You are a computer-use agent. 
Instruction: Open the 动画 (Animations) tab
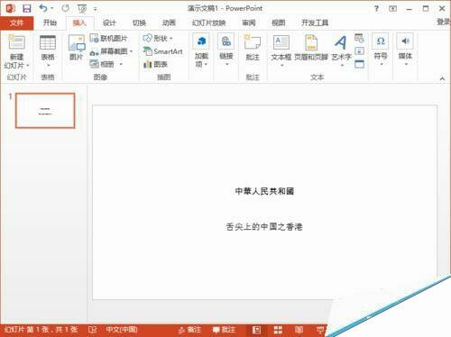coord(169,23)
